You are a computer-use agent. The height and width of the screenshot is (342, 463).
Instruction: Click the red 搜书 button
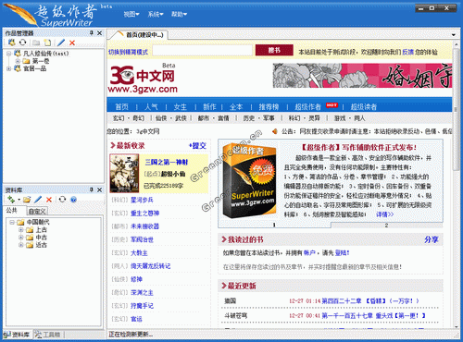tap(274, 50)
